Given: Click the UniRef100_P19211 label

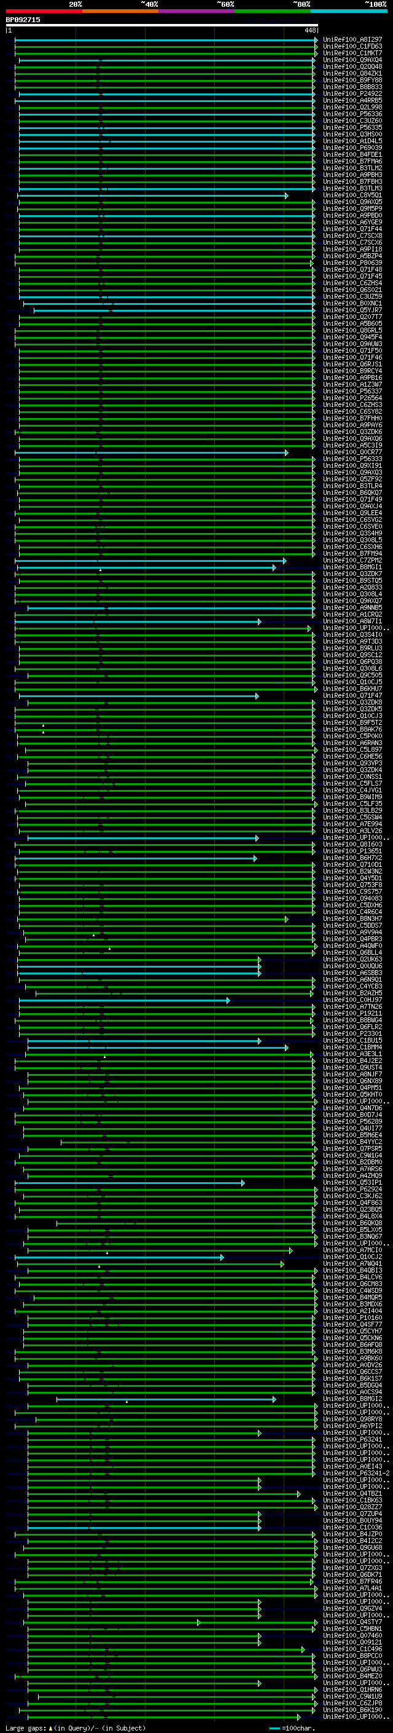Looking at the screenshot, I should pos(352,1013).
